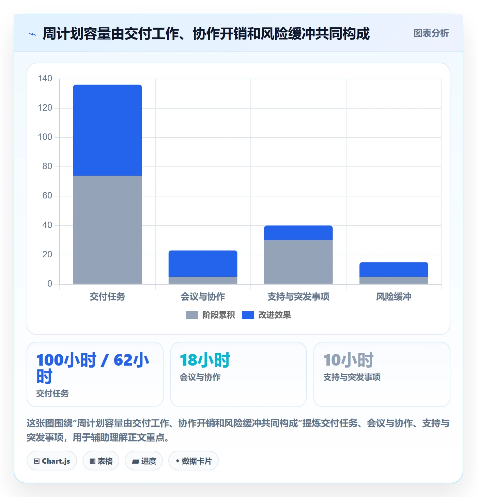Toggle the 改进效果 legend entry

click(x=266, y=315)
